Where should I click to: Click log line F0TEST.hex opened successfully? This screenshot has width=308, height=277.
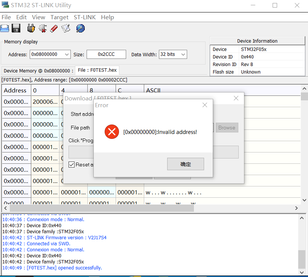click(52, 268)
